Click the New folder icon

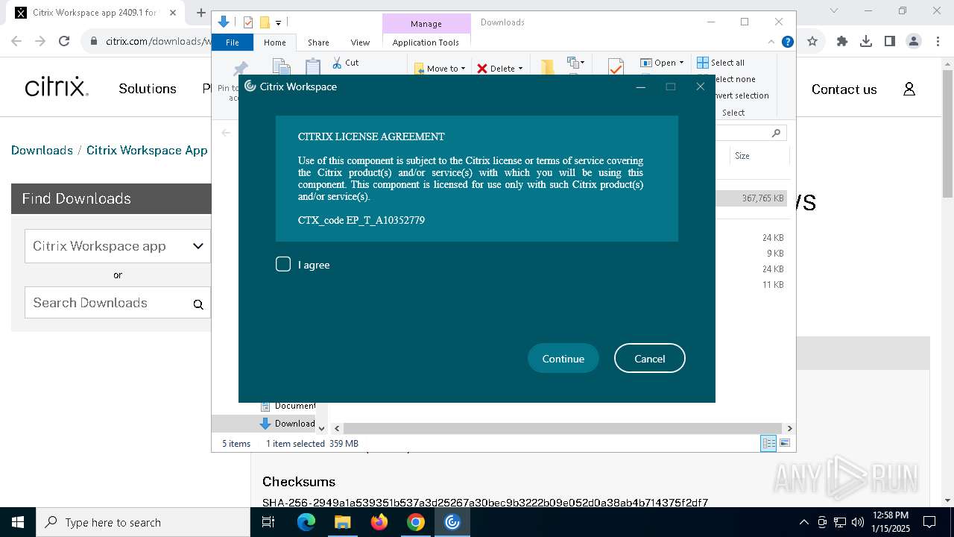pos(548,67)
